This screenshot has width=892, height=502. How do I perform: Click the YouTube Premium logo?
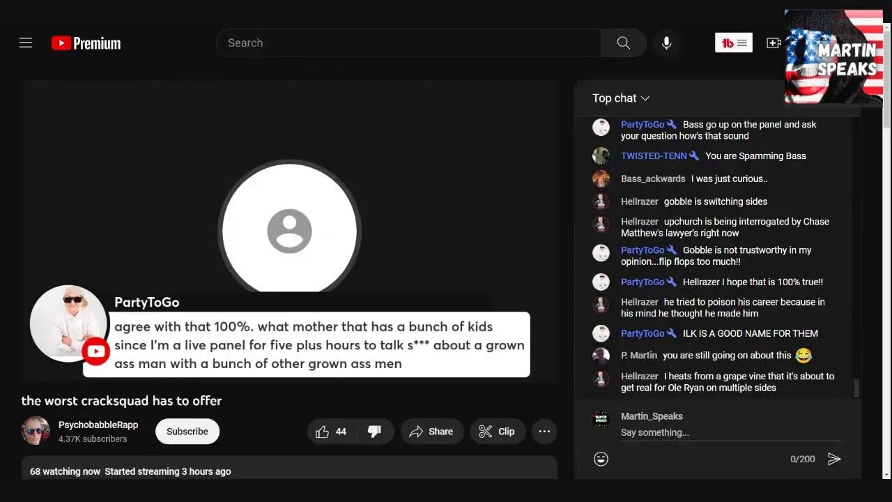coord(86,43)
